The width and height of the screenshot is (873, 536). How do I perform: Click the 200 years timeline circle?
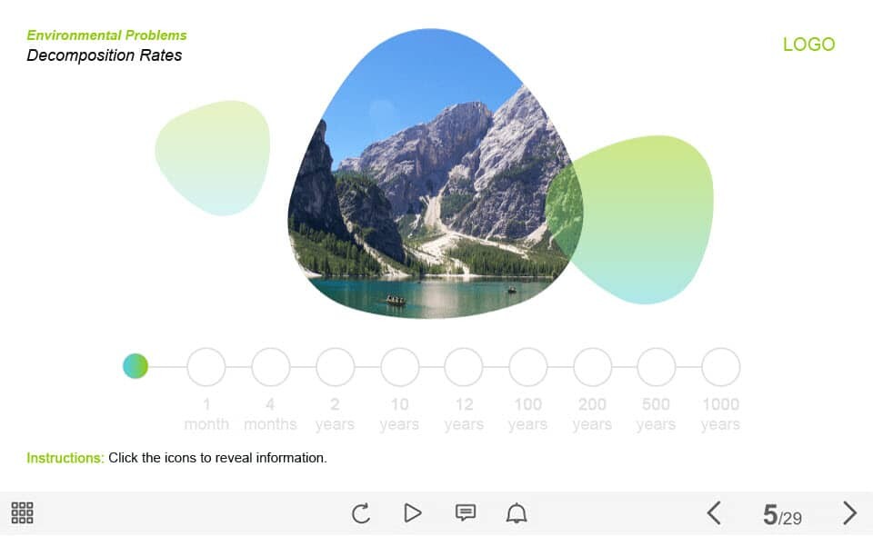[592, 367]
